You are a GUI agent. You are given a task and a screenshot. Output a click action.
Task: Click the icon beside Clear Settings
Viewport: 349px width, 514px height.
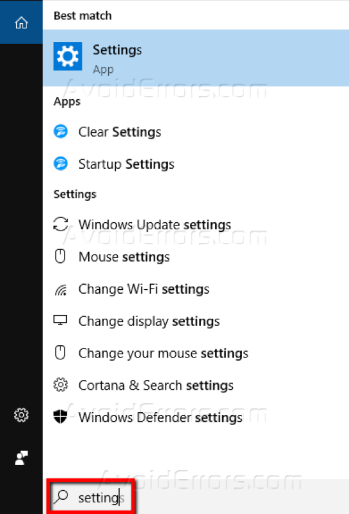coord(61,131)
